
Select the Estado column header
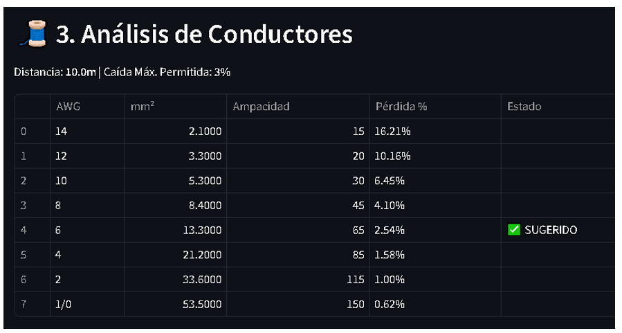pos(524,107)
